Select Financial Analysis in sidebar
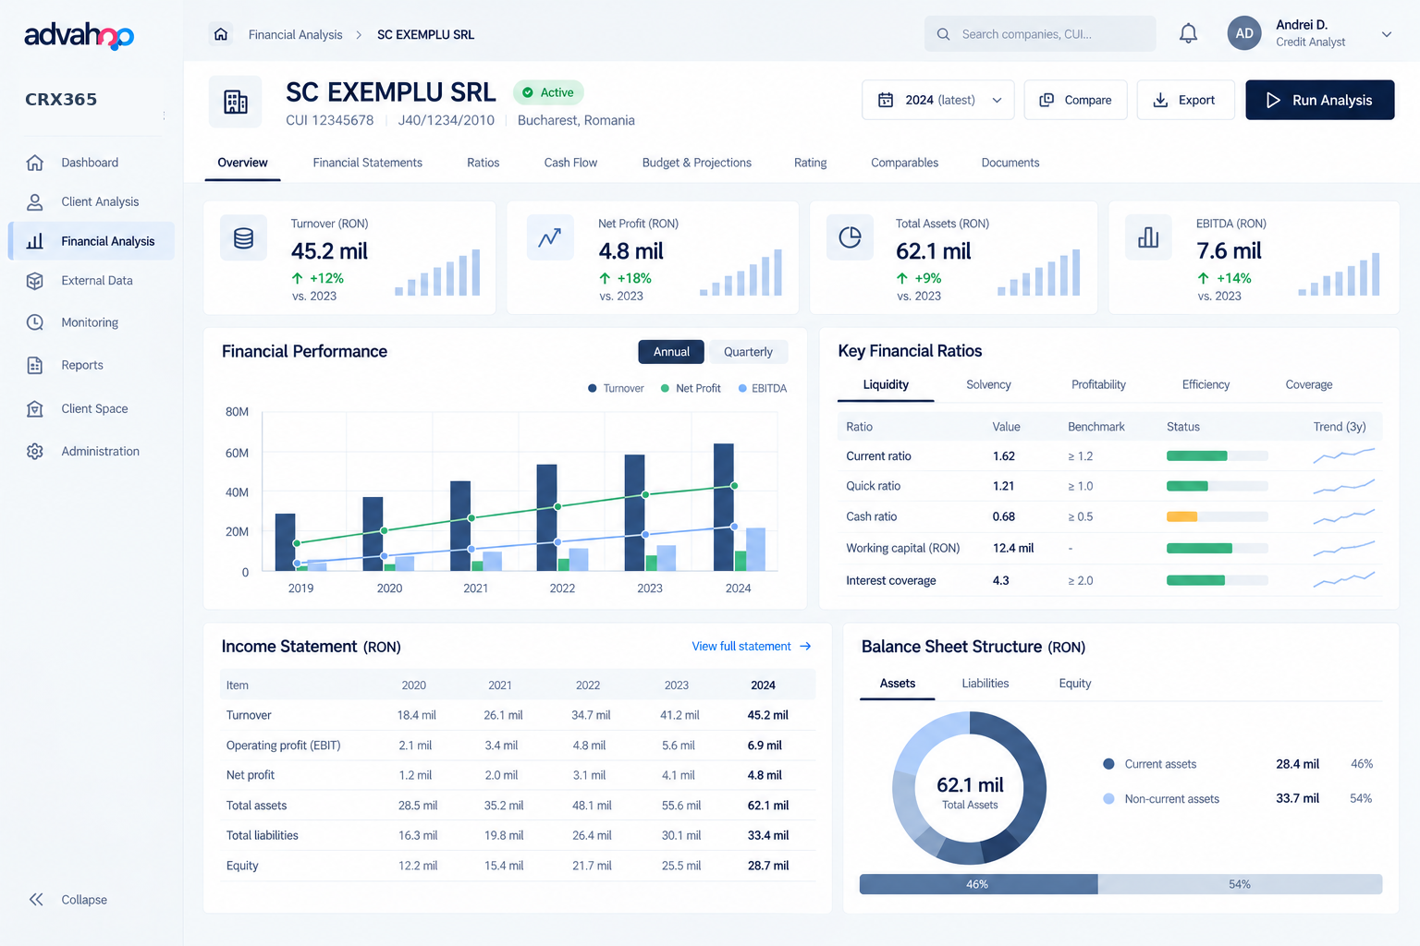 pyautogui.click(x=91, y=241)
